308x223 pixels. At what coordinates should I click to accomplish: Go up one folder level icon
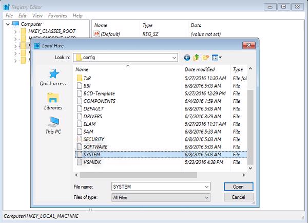(196, 58)
